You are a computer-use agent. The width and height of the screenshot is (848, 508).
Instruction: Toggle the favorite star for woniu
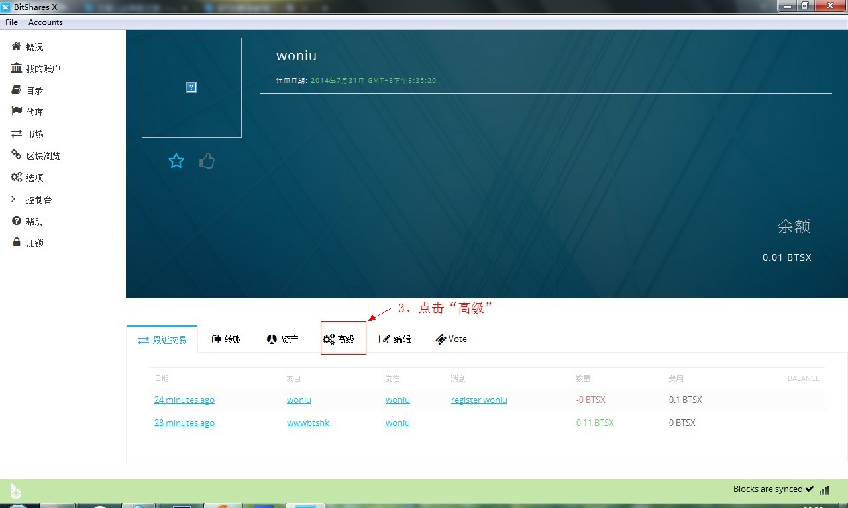[176, 161]
